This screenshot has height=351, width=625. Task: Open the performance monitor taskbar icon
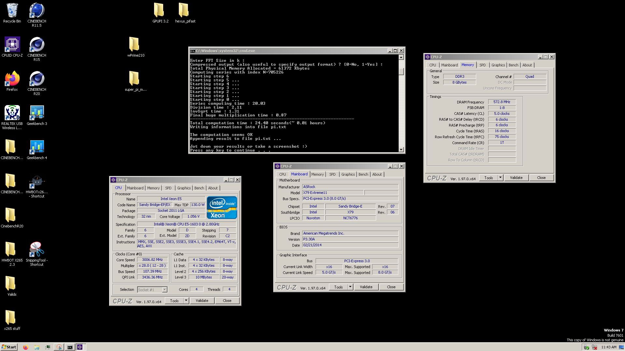tap(48, 347)
